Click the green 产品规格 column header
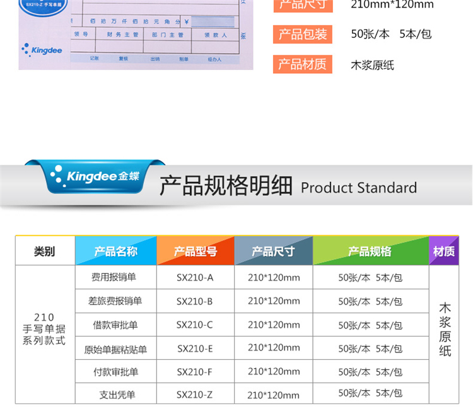The height and width of the screenshot is (416, 473). click(370, 251)
